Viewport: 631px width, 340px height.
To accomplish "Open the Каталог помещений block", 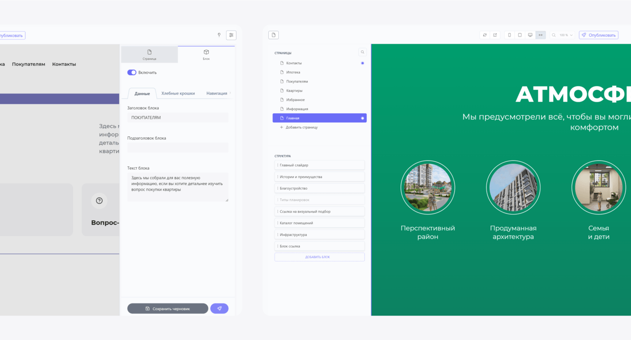I will click(319, 223).
